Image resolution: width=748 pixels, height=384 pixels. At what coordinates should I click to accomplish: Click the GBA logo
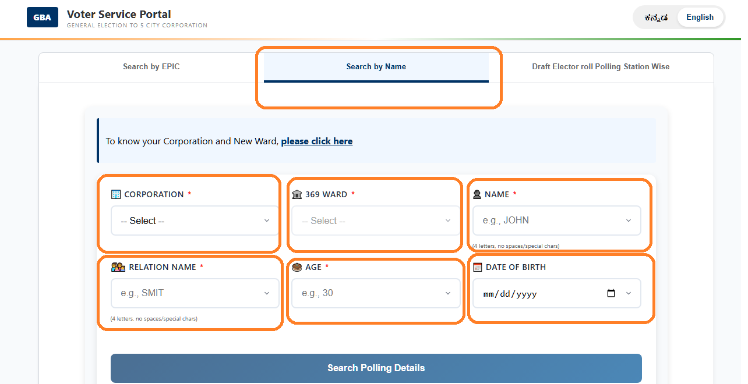[42, 17]
